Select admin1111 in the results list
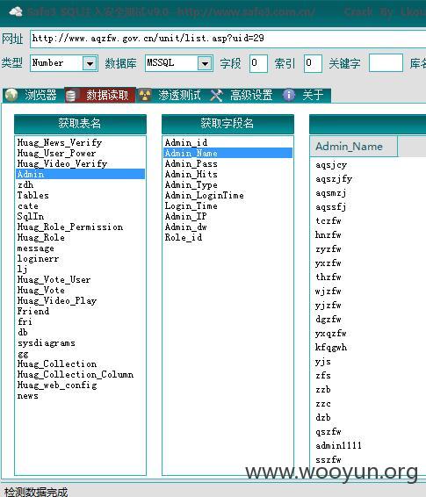Screen dimensions: 426x497 338,446
